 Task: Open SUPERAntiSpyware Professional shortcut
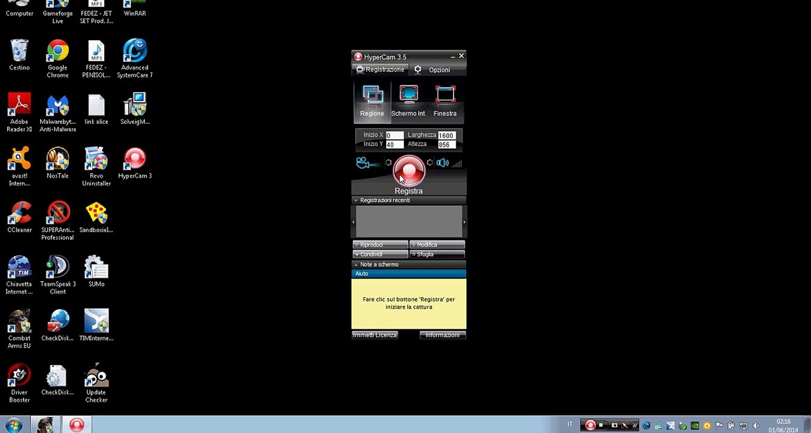(58, 221)
